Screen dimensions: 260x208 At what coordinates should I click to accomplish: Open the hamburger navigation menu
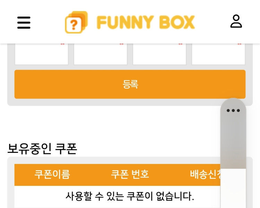[x=24, y=23]
